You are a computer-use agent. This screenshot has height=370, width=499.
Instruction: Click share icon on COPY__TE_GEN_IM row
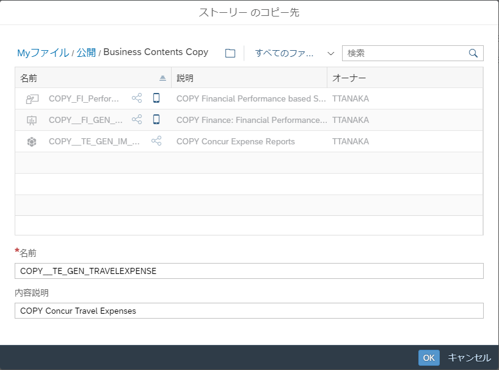[156, 141]
